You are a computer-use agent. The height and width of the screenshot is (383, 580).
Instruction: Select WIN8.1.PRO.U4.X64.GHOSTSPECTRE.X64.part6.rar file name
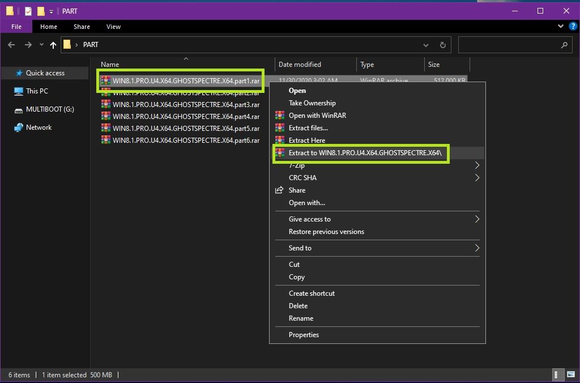(x=186, y=140)
